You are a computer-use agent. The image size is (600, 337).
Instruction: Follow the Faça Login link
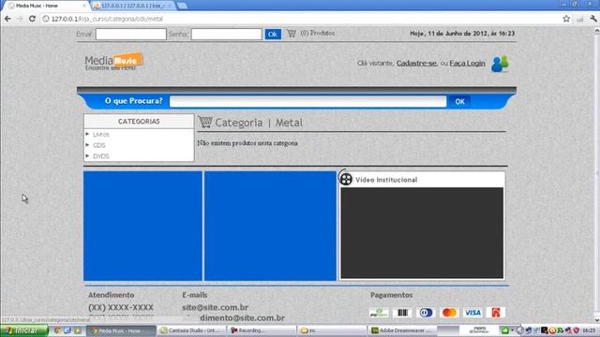pyautogui.click(x=467, y=63)
